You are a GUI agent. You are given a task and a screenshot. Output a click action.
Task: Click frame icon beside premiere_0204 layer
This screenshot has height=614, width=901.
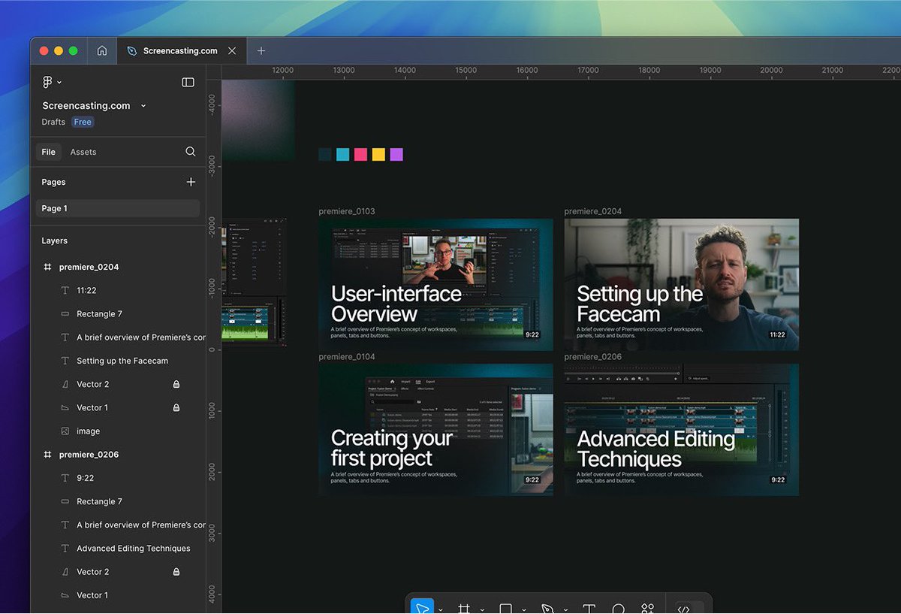48,267
